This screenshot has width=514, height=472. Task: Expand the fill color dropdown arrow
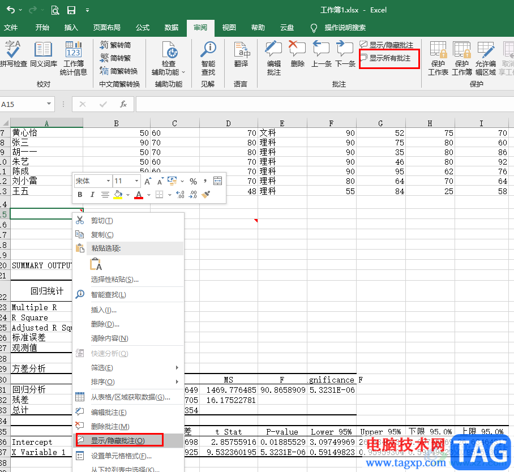tap(128, 195)
